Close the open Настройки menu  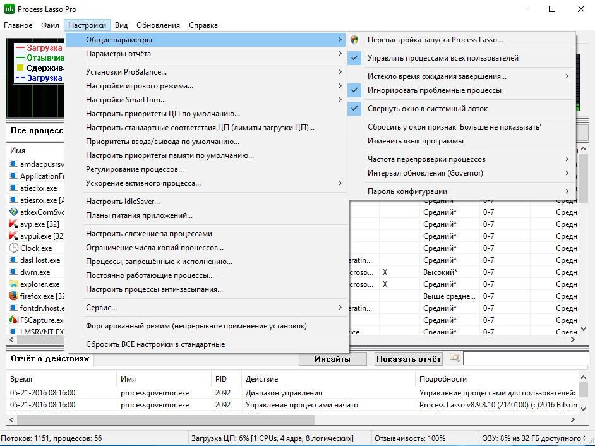click(x=87, y=25)
